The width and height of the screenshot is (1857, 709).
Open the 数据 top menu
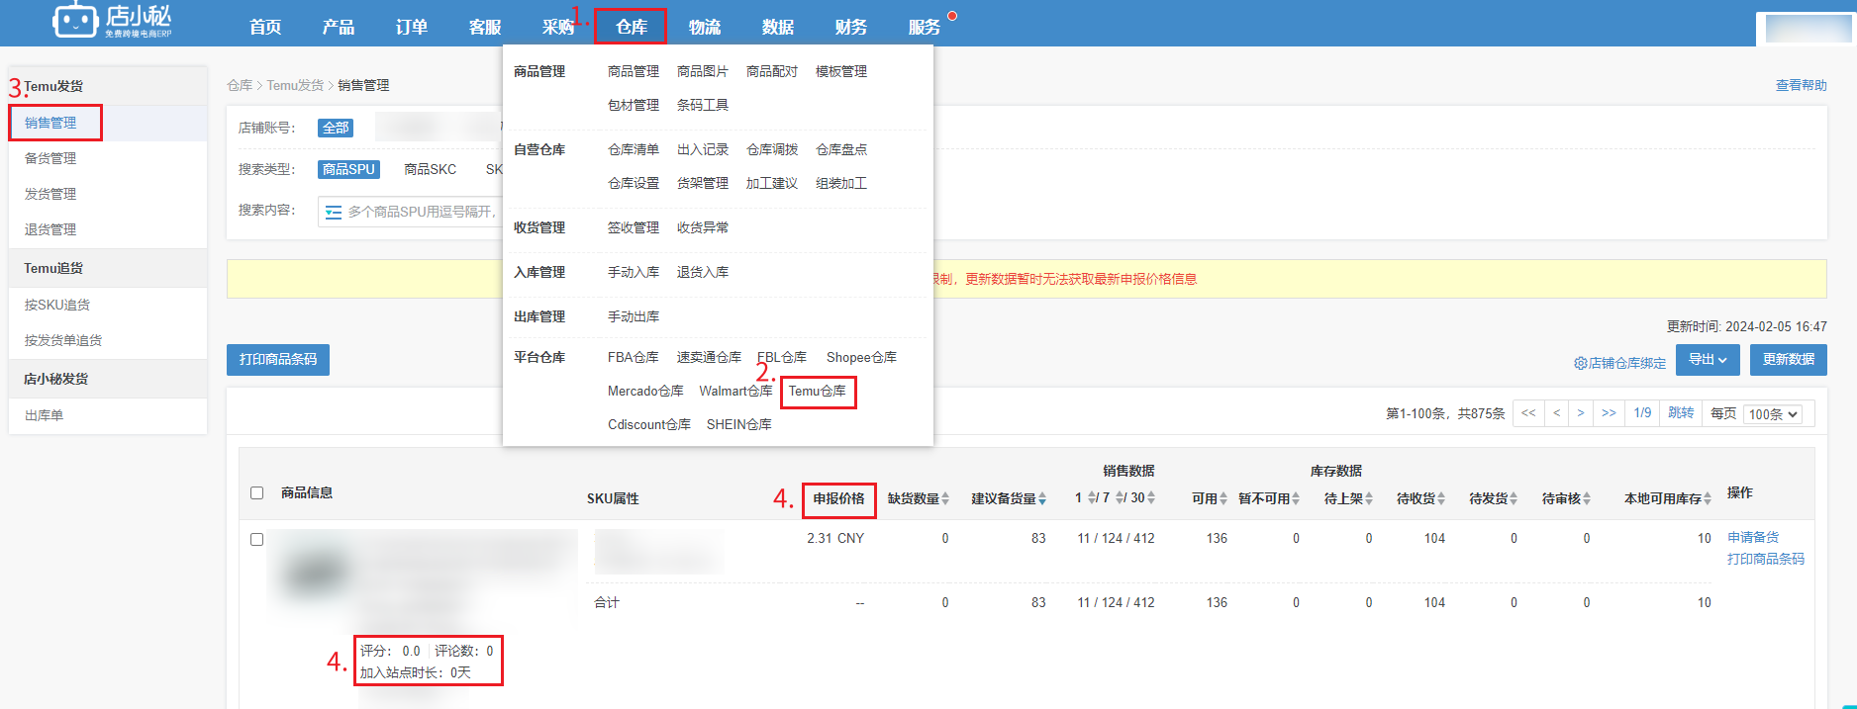[778, 27]
